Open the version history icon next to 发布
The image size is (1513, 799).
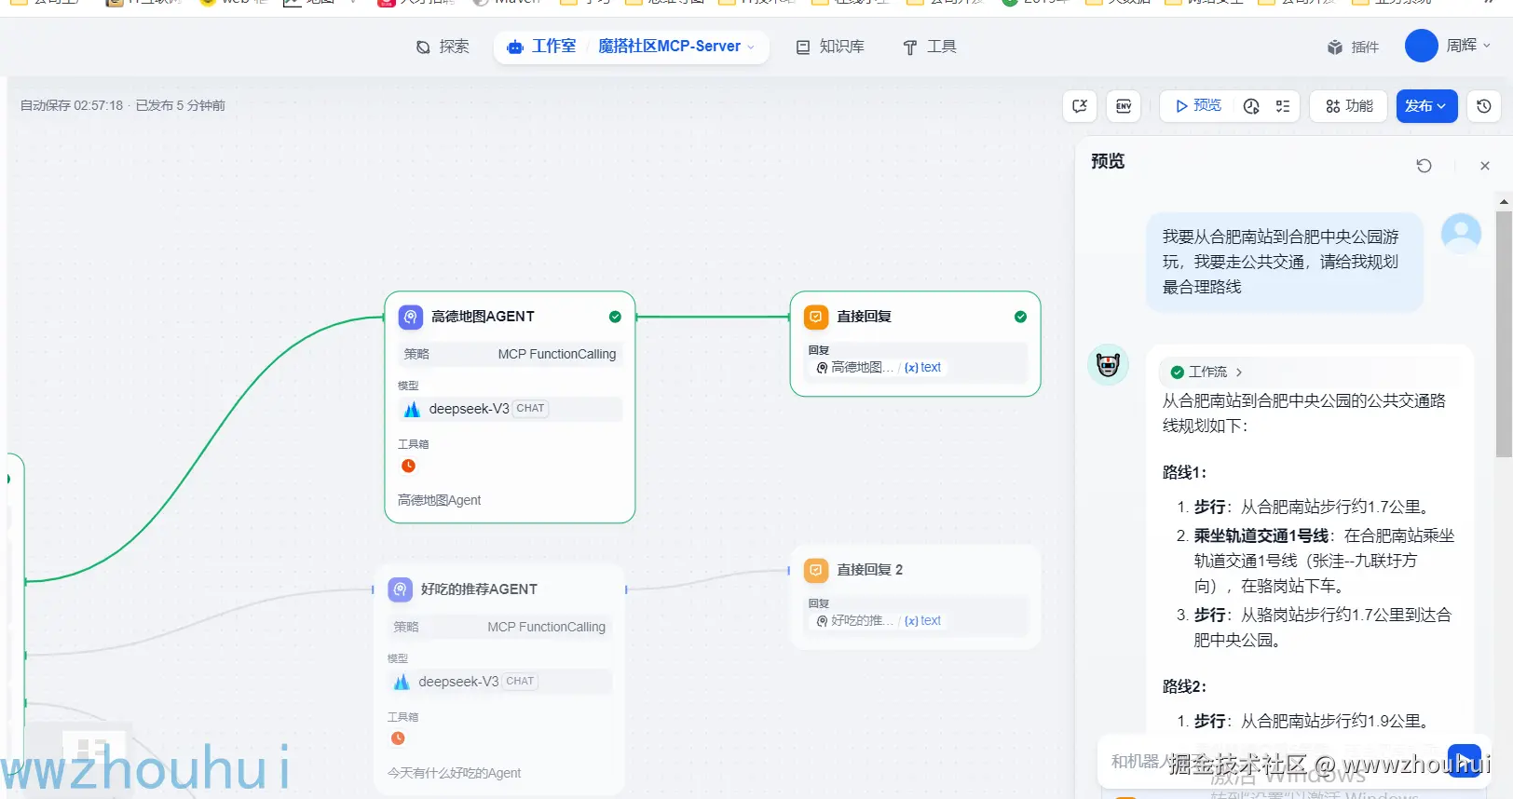(x=1484, y=106)
